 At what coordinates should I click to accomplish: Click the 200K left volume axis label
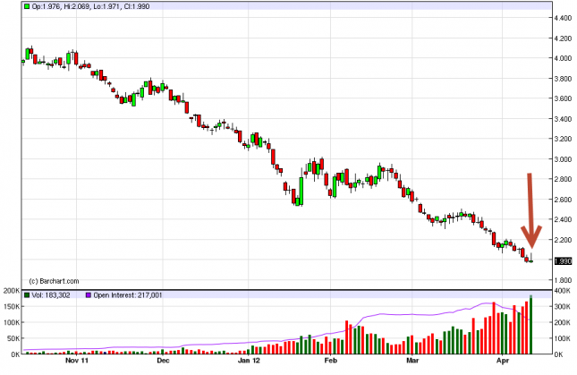point(12,291)
